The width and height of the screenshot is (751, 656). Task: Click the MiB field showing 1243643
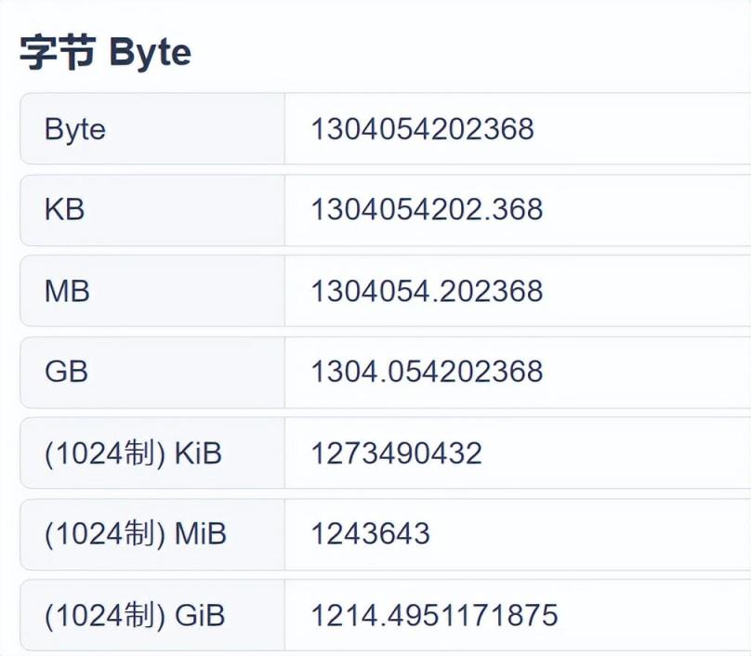click(371, 534)
